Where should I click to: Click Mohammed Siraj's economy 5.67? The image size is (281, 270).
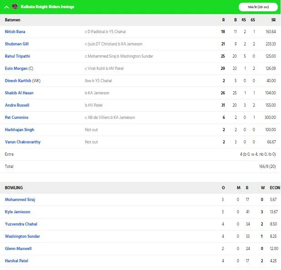pos(273,200)
